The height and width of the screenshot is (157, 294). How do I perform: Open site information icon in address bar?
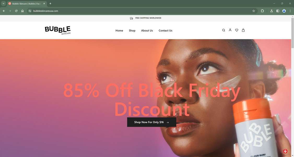(30, 11)
